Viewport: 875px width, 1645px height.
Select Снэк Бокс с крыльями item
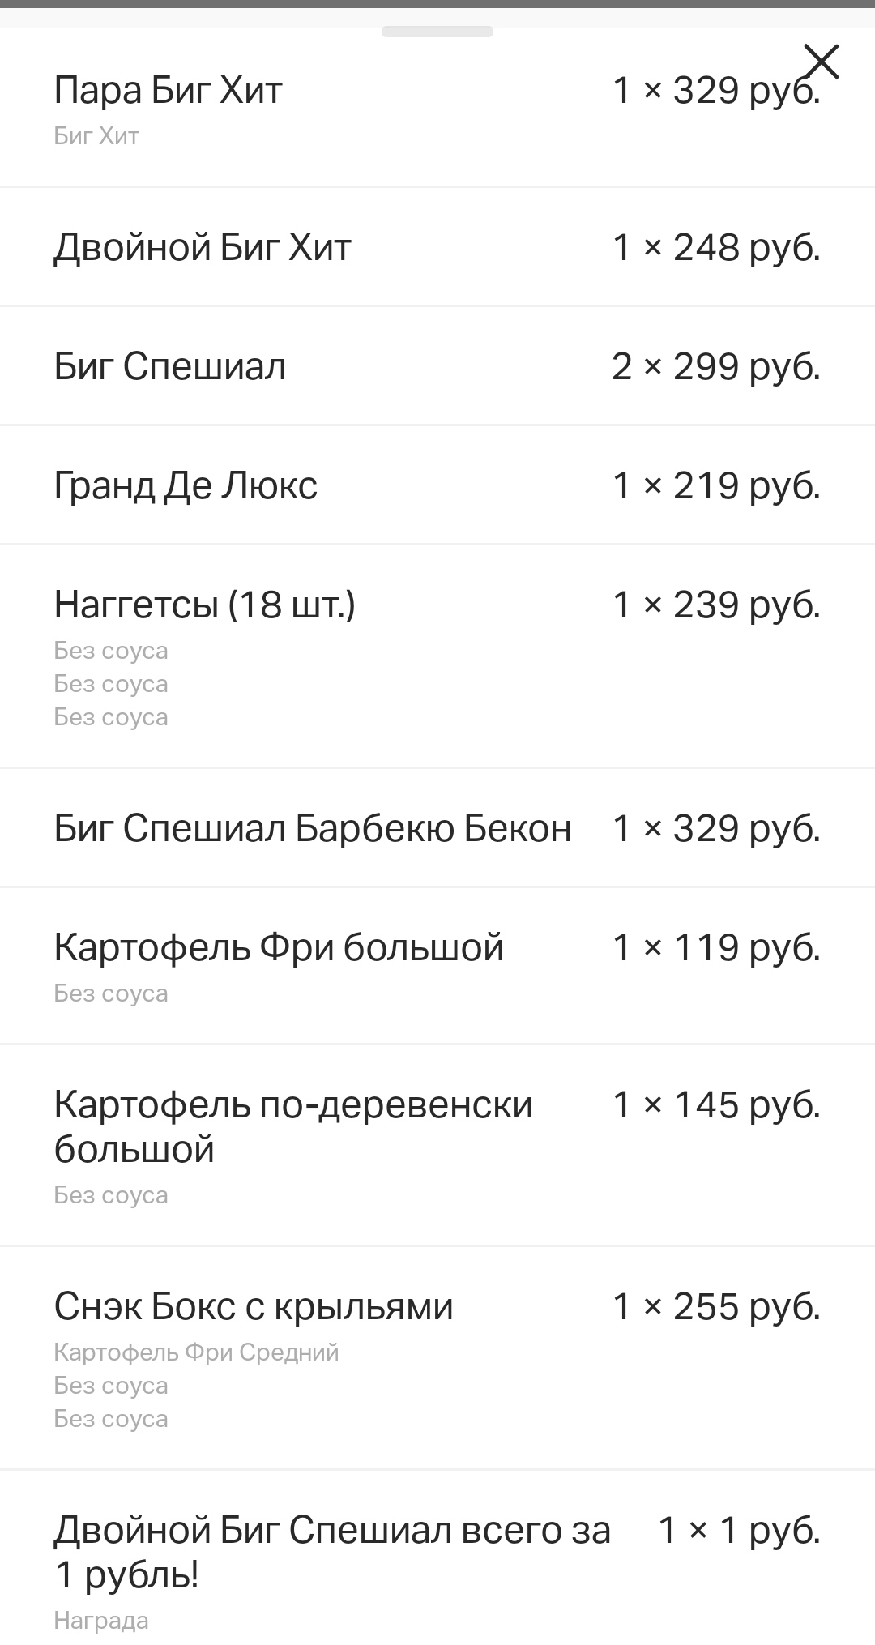click(x=254, y=1306)
